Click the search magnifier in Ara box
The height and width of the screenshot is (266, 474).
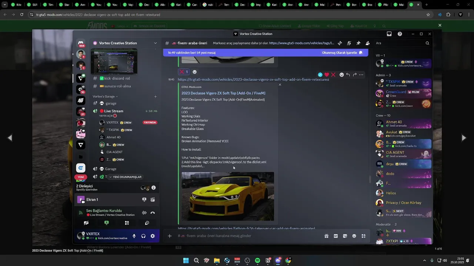(427, 43)
